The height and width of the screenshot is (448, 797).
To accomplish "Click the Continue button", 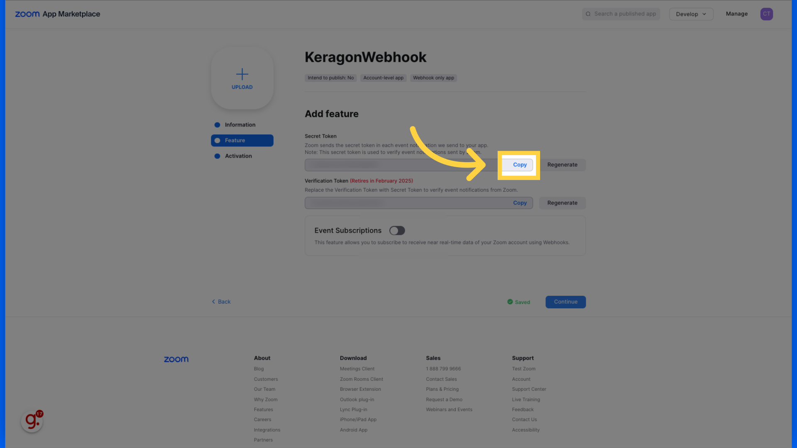I will pos(565,302).
